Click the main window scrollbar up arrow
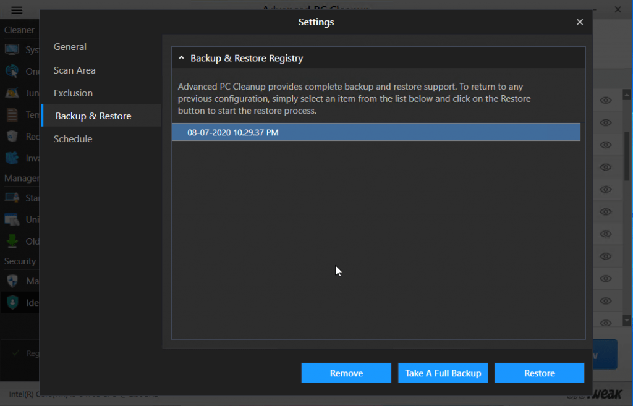This screenshot has height=406, width=633. point(627,95)
